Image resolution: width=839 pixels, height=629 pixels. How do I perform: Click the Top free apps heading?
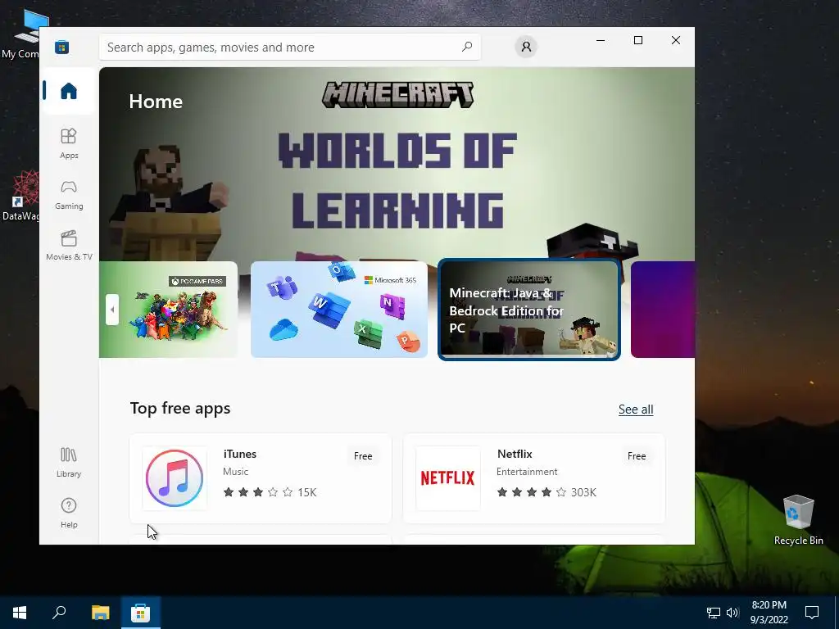point(180,408)
